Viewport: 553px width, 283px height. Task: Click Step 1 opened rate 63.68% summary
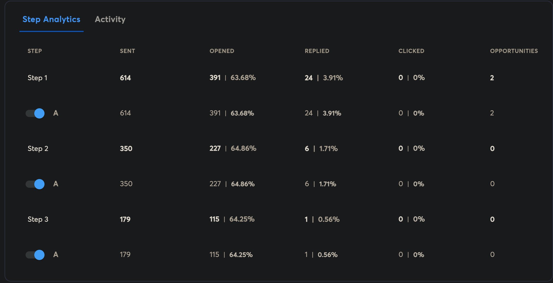point(243,78)
